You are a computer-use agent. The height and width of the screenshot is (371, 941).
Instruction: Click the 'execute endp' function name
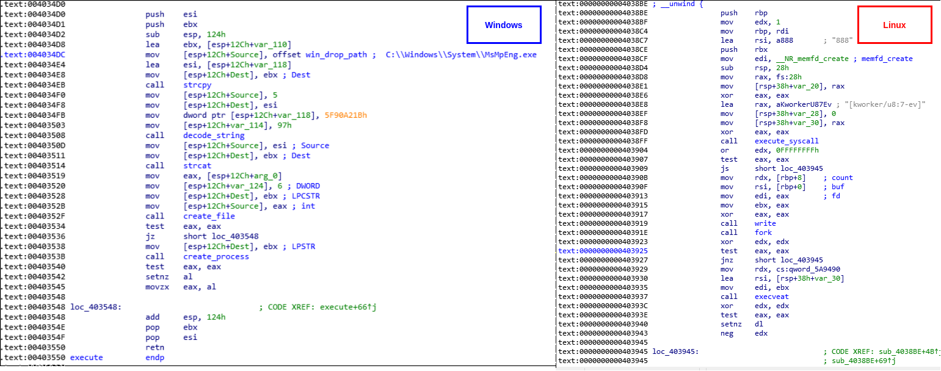tap(86, 358)
